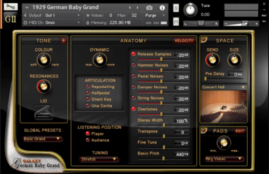Toggle the Pads section power LED

point(204,130)
